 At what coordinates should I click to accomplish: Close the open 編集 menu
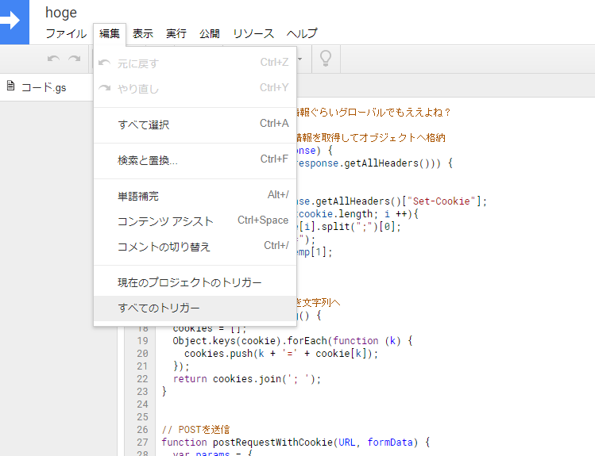click(110, 33)
